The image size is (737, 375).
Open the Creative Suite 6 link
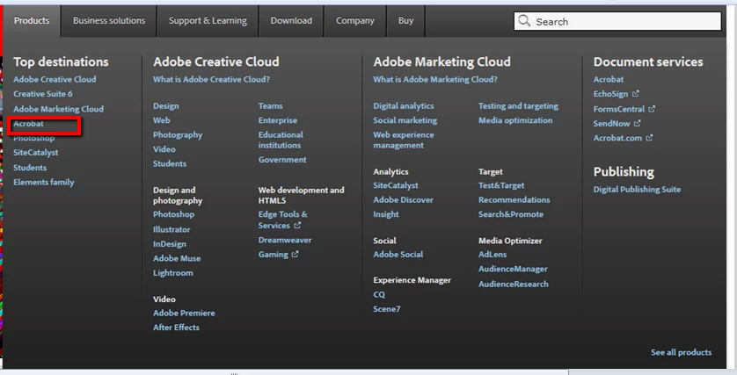pyautogui.click(x=43, y=94)
